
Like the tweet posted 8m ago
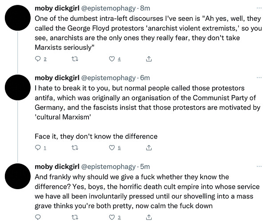pos(112,59)
